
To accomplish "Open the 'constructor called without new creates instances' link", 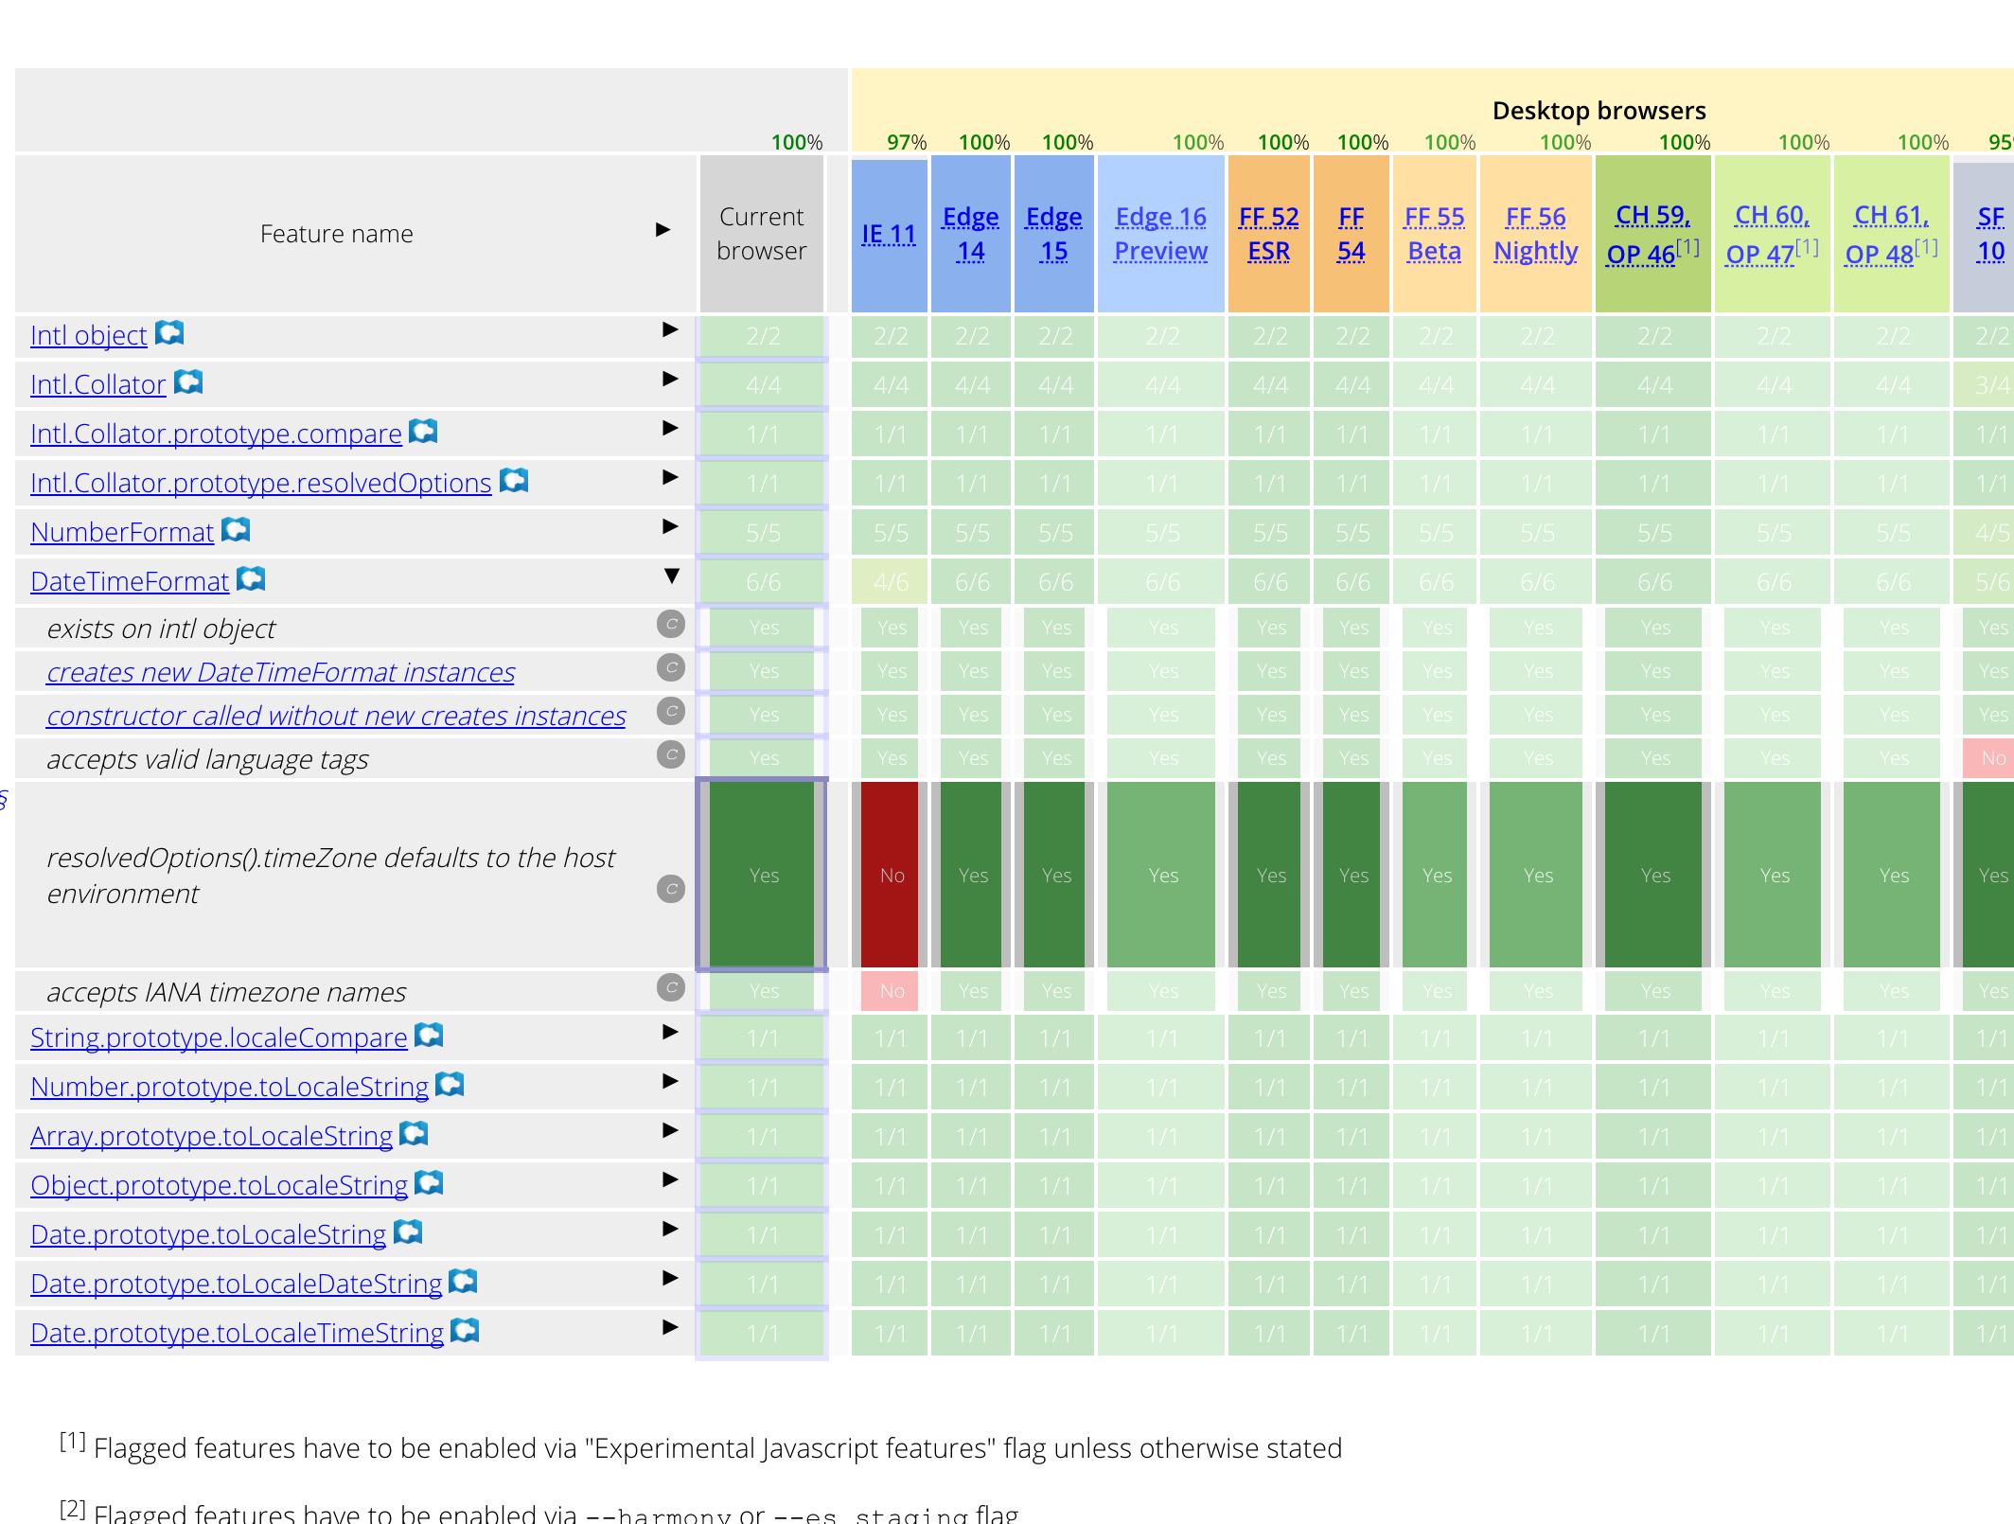I will coord(335,715).
